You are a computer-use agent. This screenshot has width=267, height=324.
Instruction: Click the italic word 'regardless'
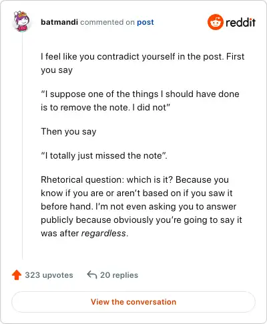pos(103,234)
